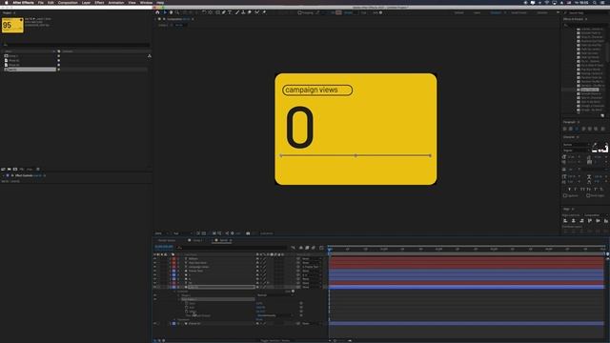Click the Faux Bold icon in Character panel
This screenshot has width=610, height=343.
point(570,189)
